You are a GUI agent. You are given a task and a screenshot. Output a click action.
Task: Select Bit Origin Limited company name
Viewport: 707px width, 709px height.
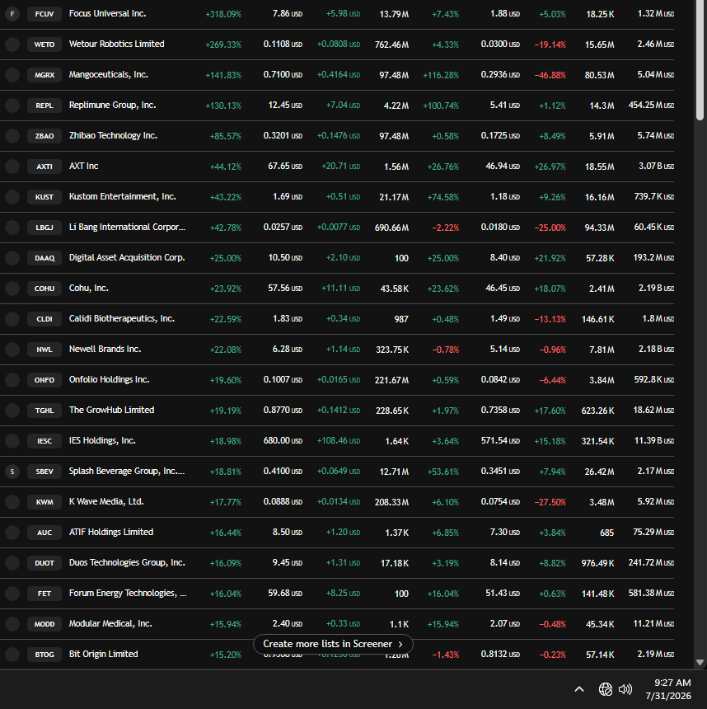[x=104, y=655]
